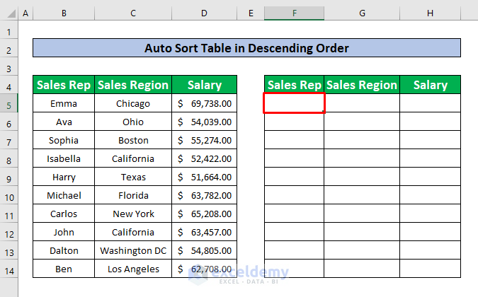Select row 14 header
The height and width of the screenshot is (297, 478).
(x=8, y=269)
